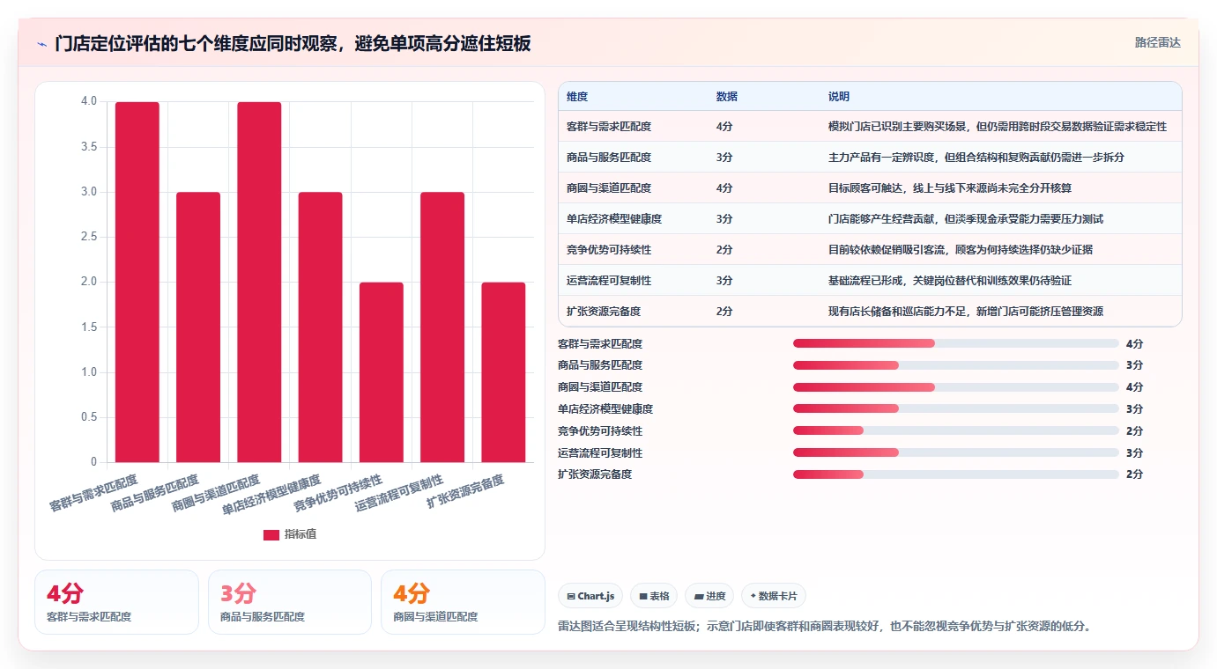Click the 竞争优势可持续性 bar in the chart
Screen dimensions: 1217x669
click(x=382, y=372)
